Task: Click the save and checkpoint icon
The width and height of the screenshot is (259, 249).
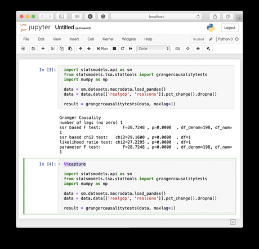Action: (x=33, y=48)
